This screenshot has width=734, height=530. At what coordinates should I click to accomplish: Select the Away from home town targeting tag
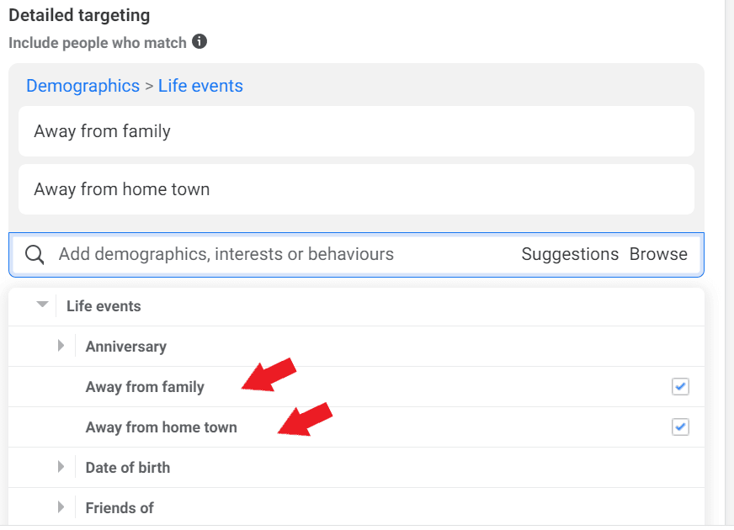(121, 189)
